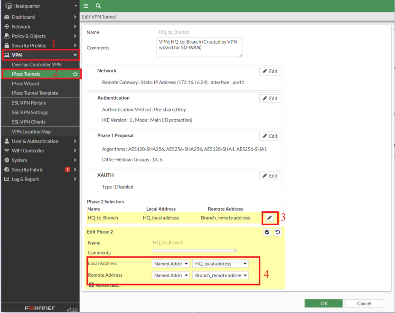Click the Phase 2 Comments field

tap(194, 250)
